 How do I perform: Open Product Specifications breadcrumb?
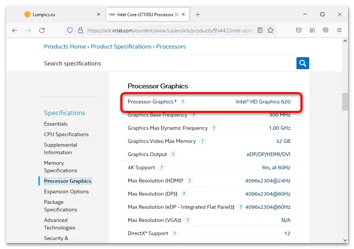coord(121,47)
